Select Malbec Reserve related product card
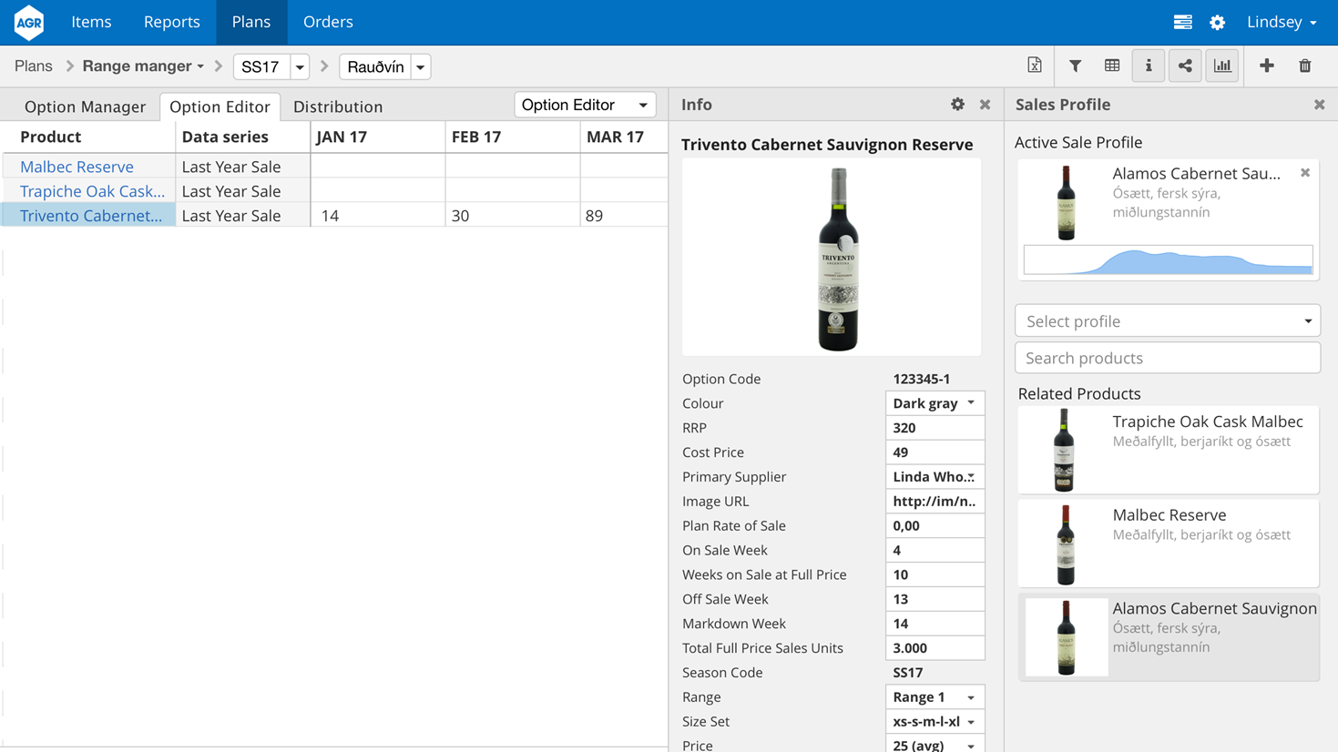 click(x=1168, y=544)
